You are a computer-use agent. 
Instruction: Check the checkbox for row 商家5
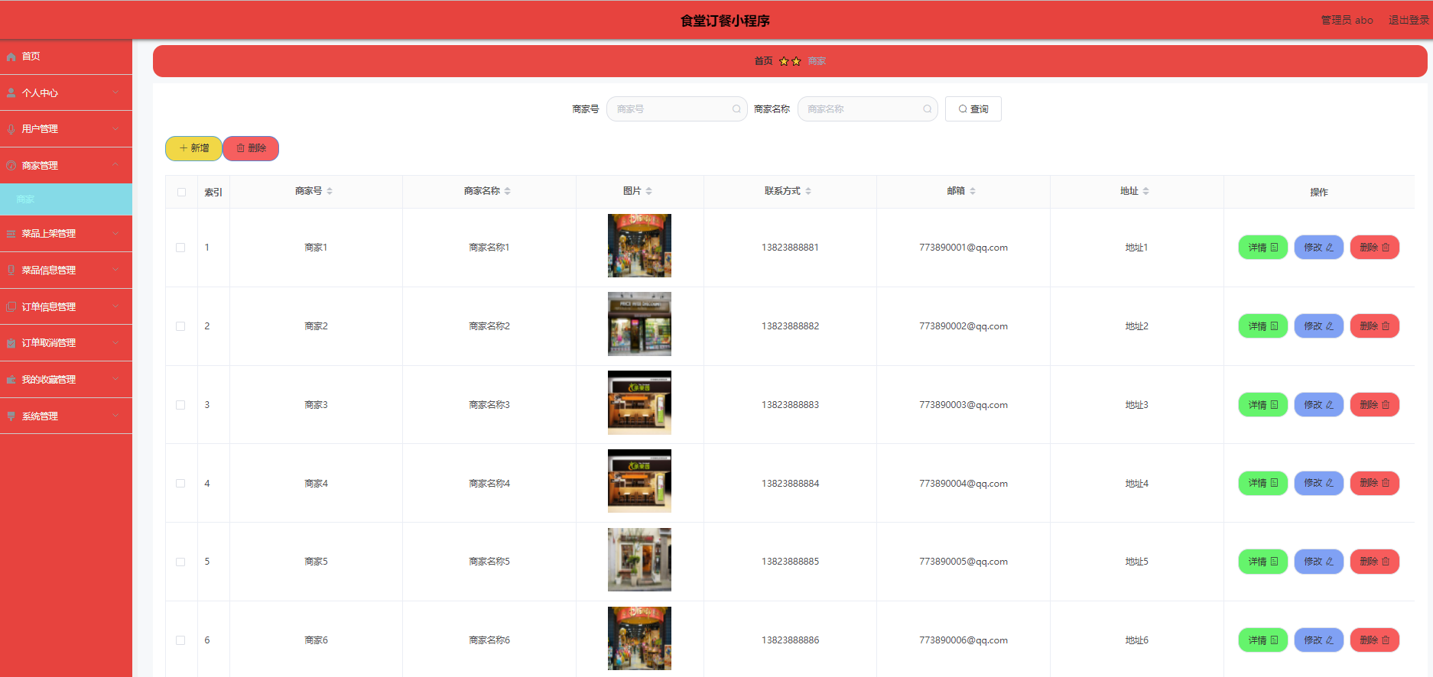coord(180,562)
